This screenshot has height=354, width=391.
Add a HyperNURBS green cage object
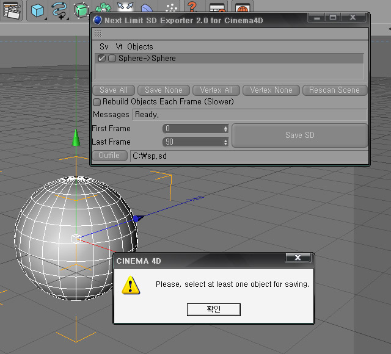81,10
